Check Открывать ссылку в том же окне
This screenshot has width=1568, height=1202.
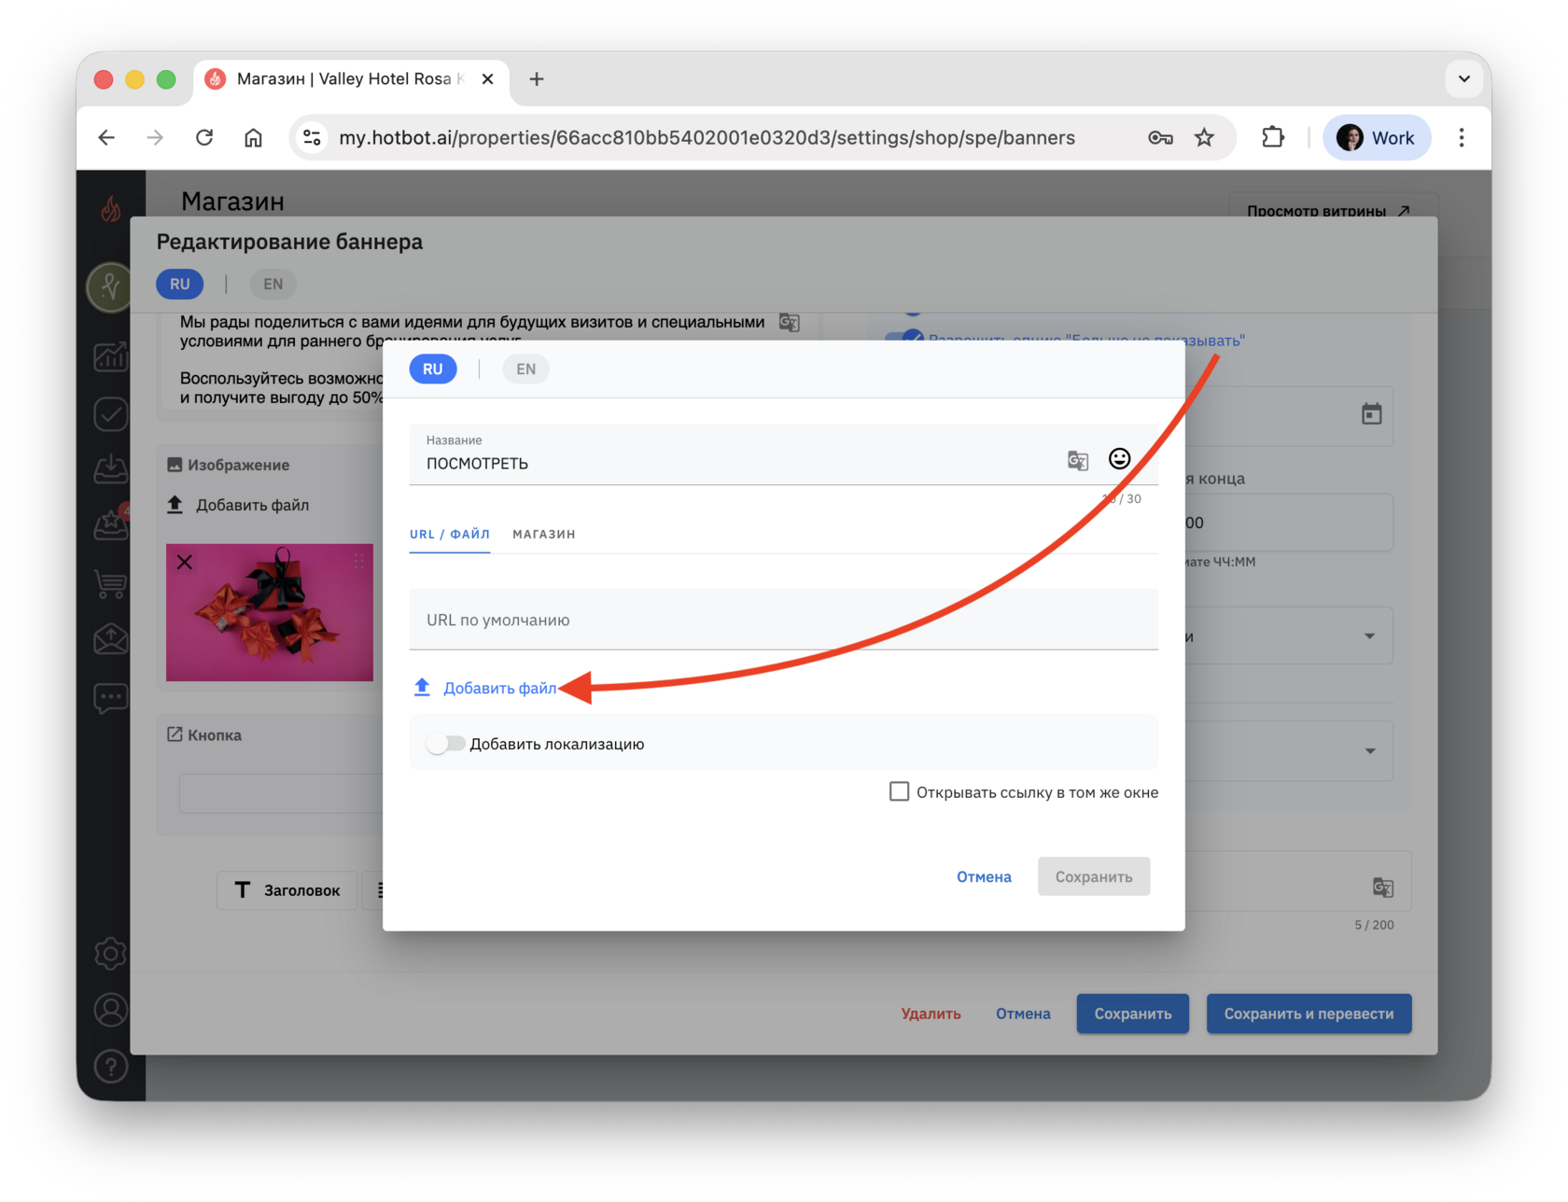point(899,791)
